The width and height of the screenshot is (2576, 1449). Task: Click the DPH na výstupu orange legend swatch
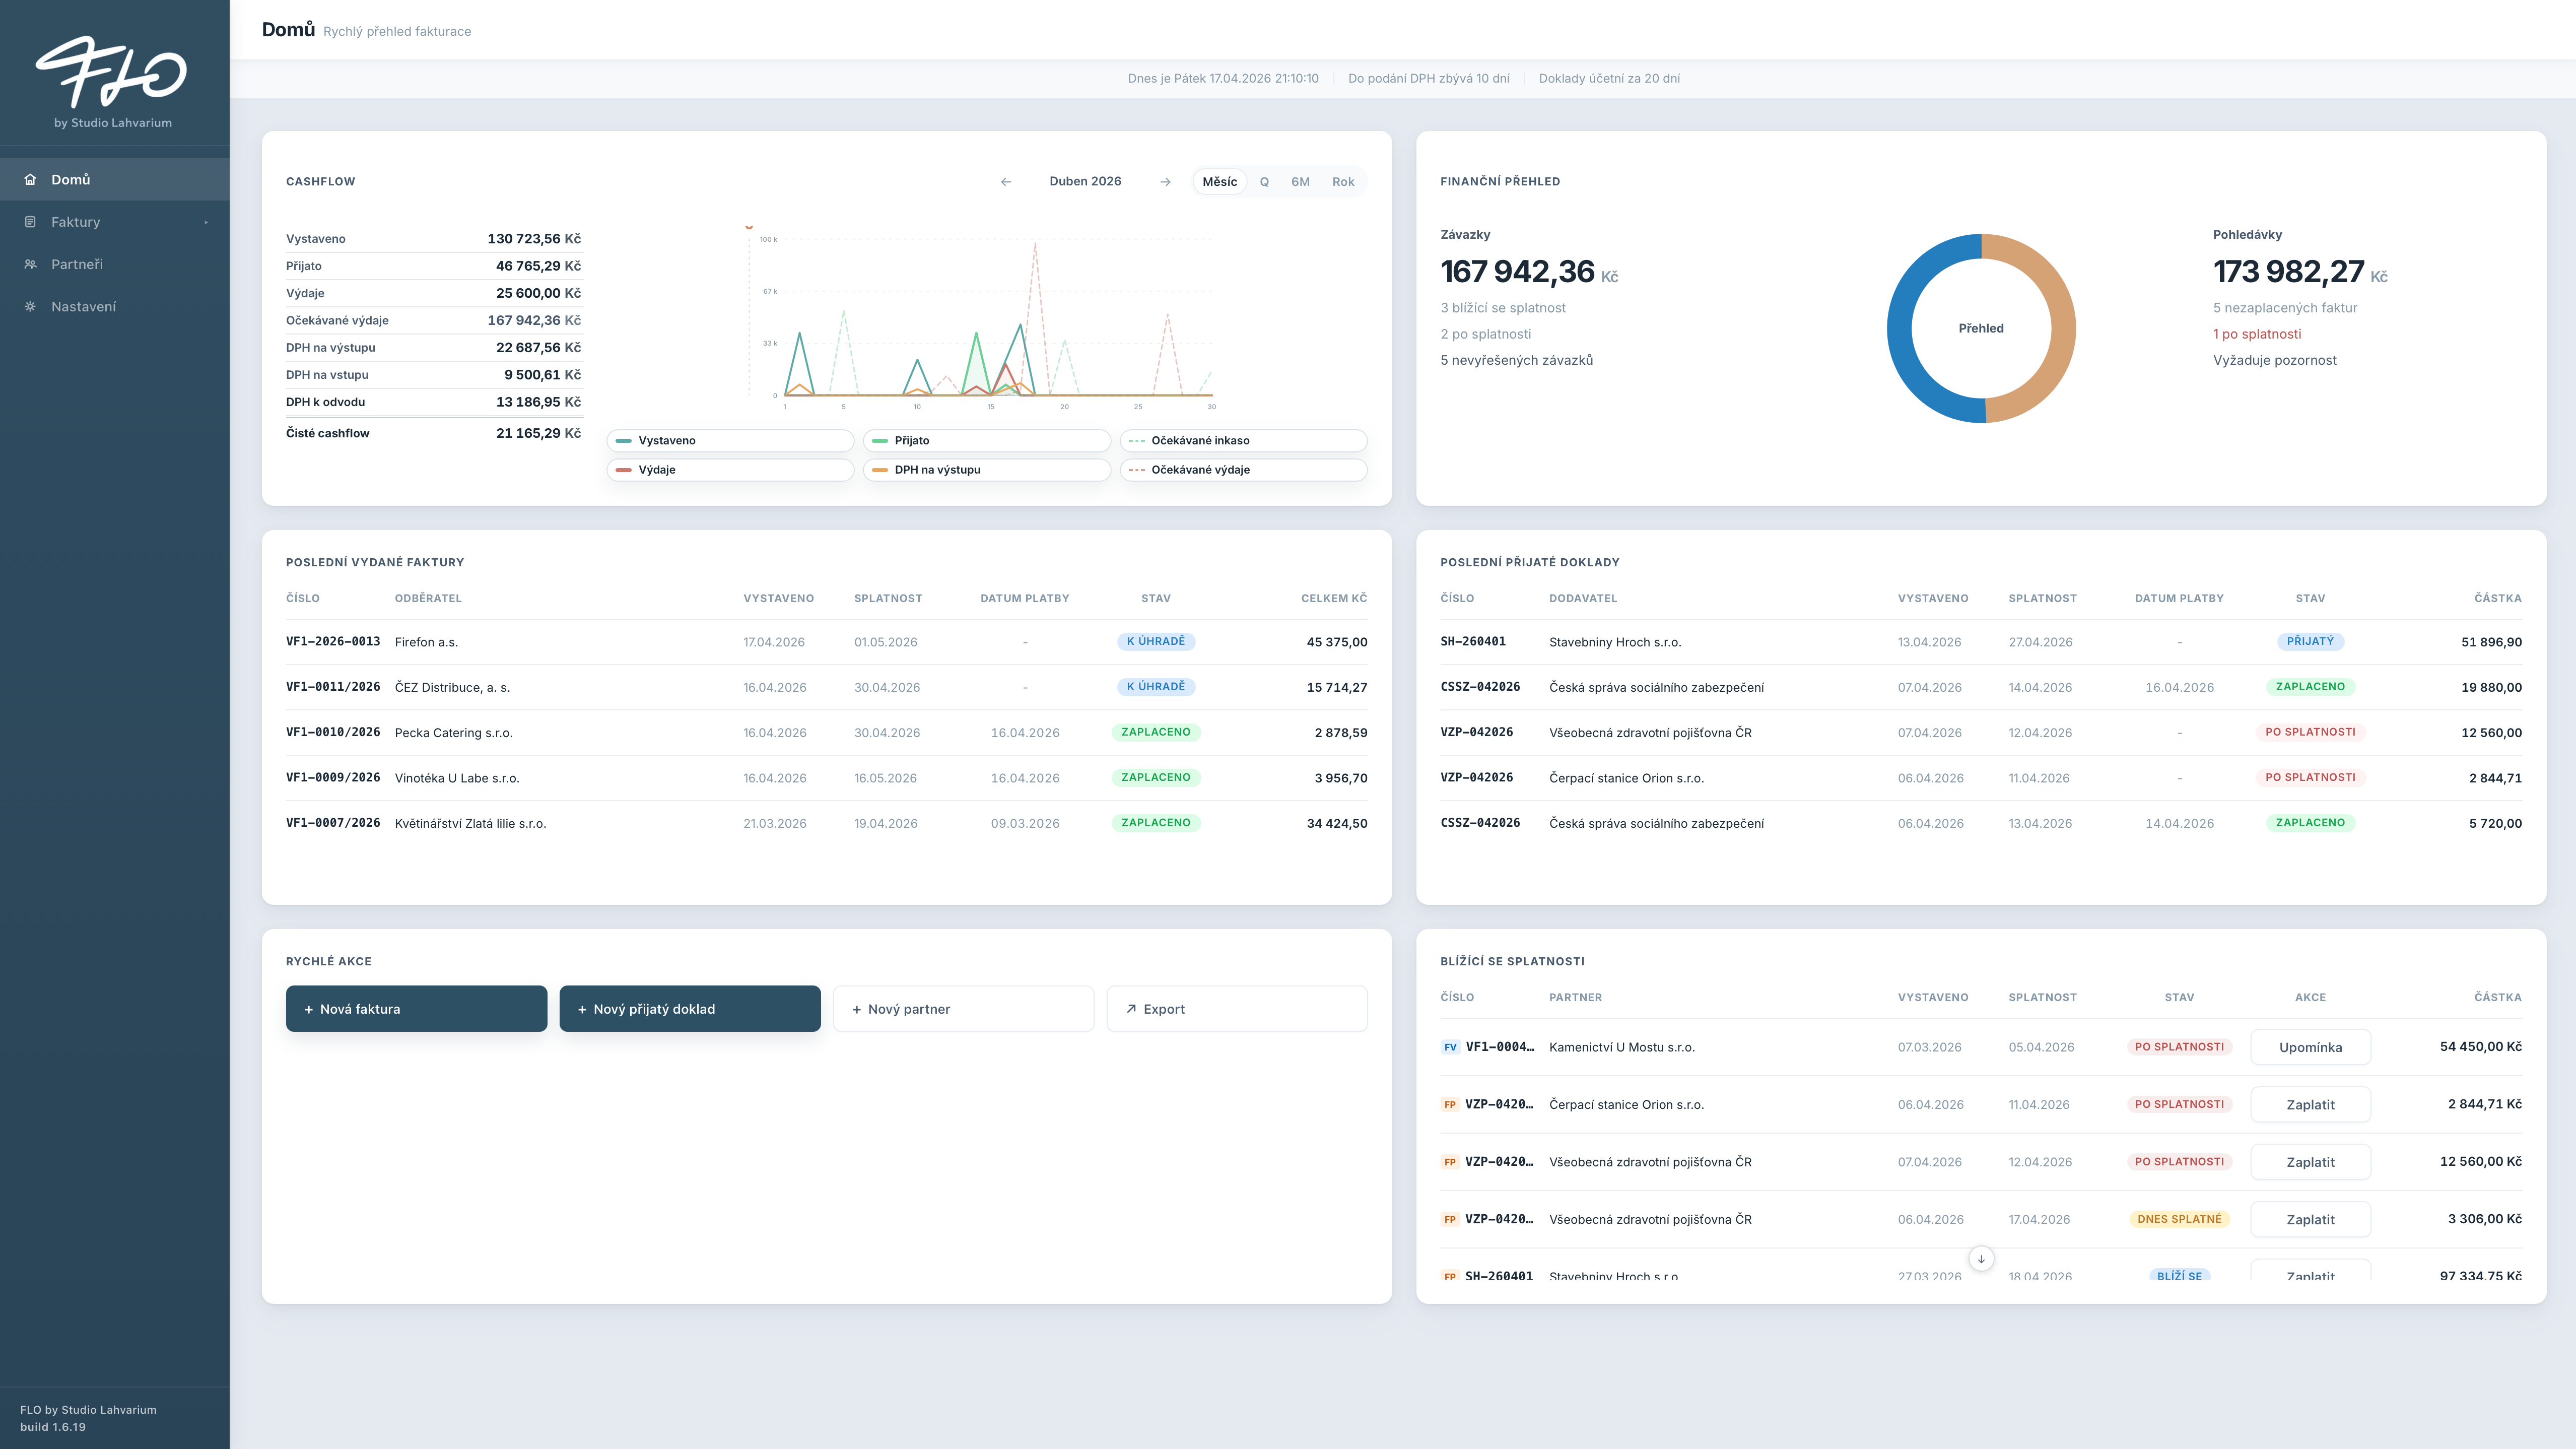[x=880, y=470]
